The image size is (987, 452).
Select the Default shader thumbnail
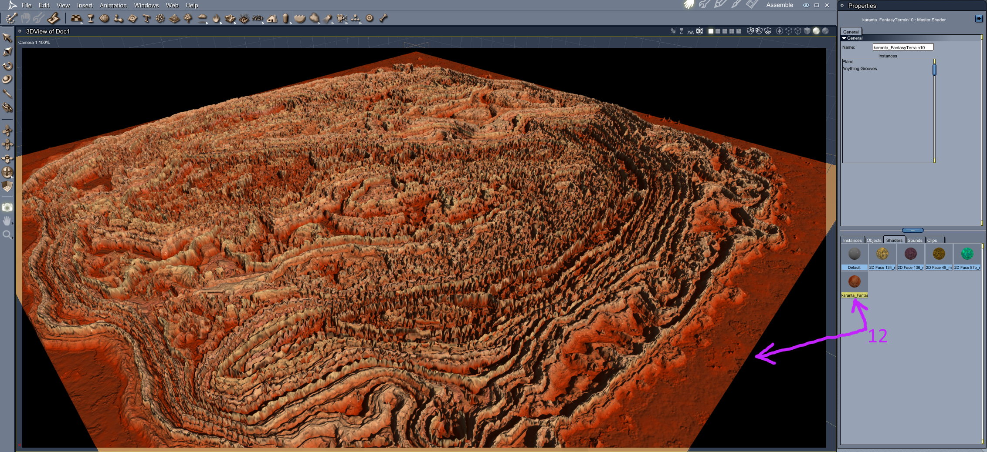855,257
